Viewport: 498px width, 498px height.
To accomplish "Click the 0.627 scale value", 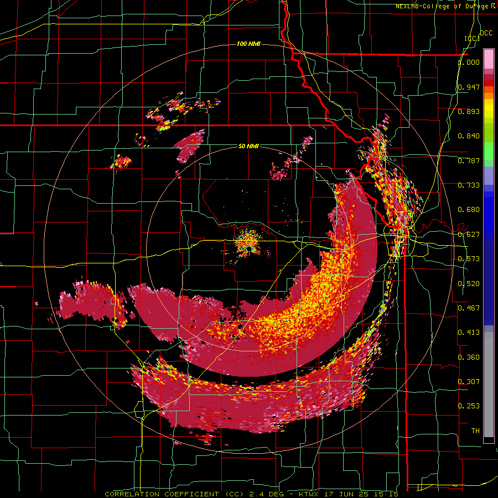I will [469, 235].
